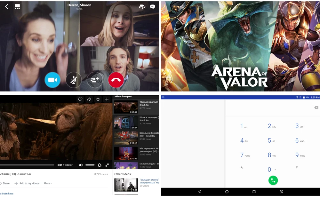The height and width of the screenshot is (197, 320).
Task: Enter fullscreen in the video player
Action: click(x=107, y=165)
